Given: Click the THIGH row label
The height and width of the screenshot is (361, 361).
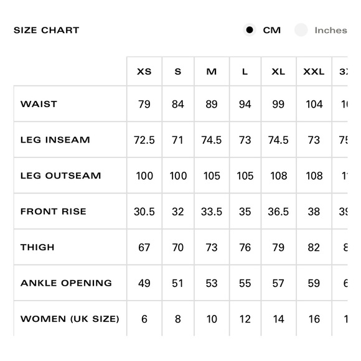Looking at the screenshot, I should click(37, 247).
